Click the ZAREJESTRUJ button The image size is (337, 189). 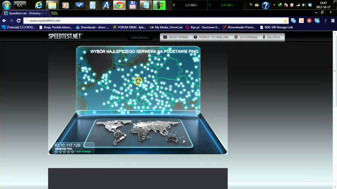[140, 38]
